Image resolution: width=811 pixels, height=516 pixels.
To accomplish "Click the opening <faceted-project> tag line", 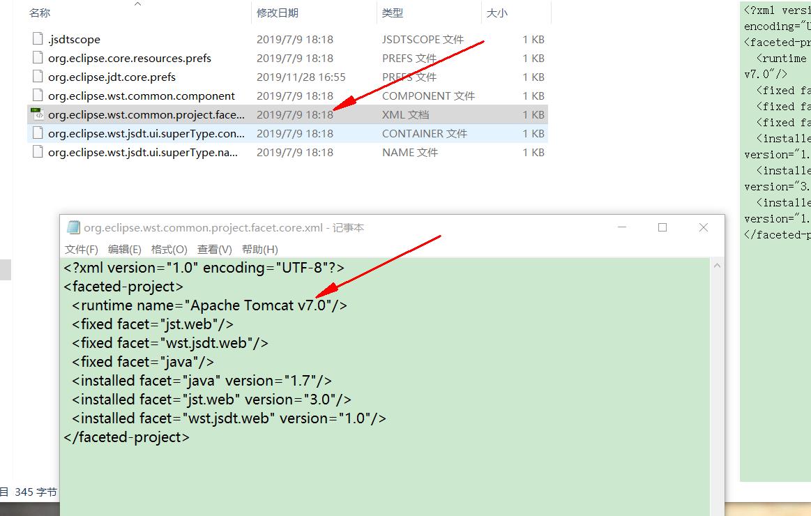I will [x=123, y=287].
